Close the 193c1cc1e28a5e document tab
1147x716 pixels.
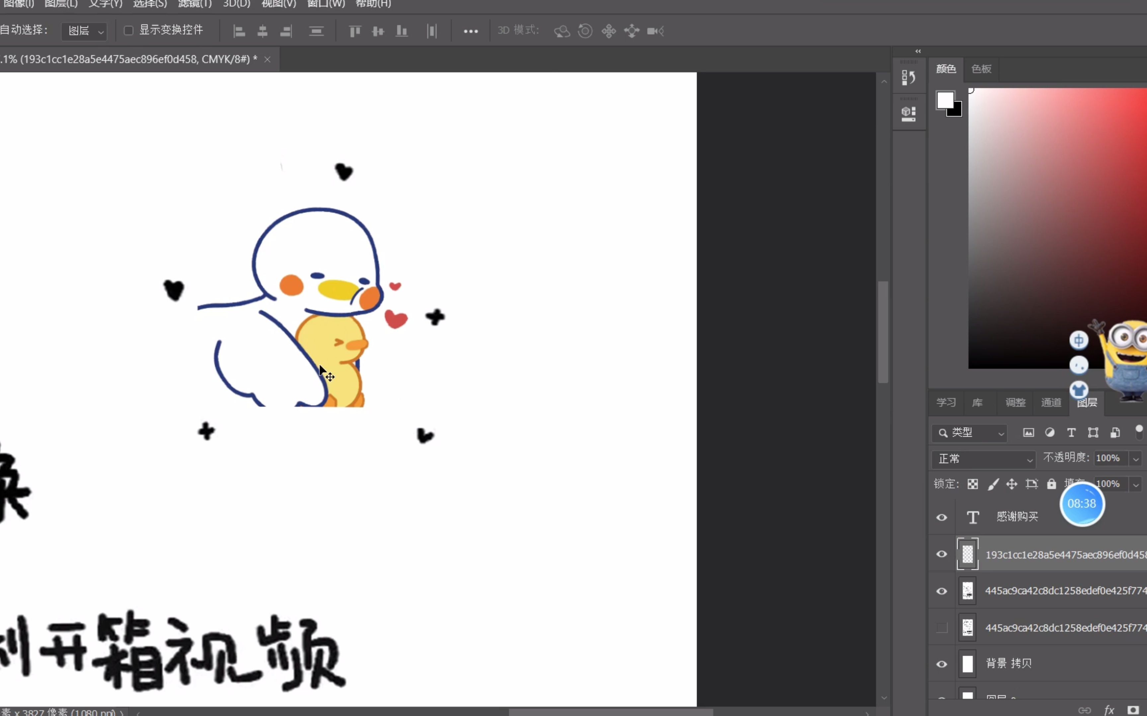267,59
